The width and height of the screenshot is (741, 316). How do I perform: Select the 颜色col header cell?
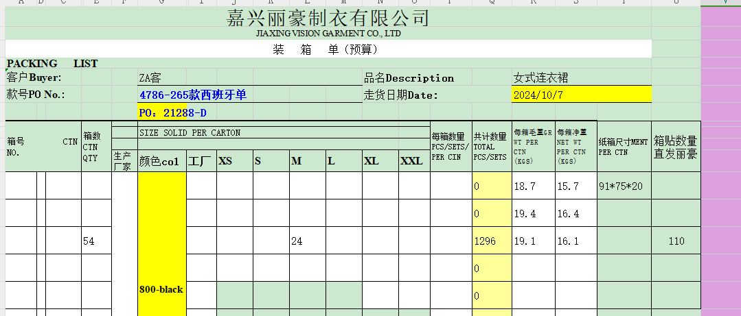coord(161,162)
